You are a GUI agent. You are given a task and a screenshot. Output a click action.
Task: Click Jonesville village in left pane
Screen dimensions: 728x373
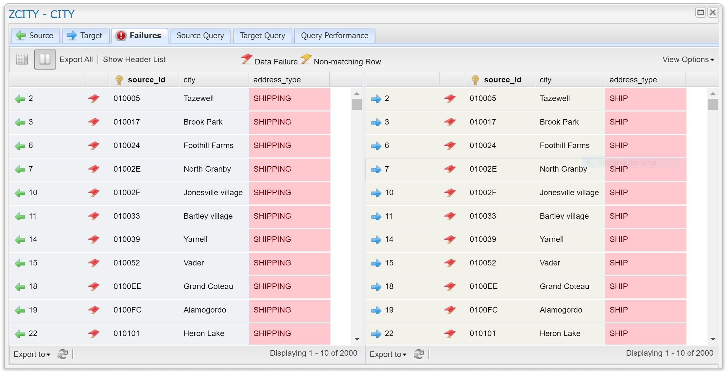tap(213, 193)
